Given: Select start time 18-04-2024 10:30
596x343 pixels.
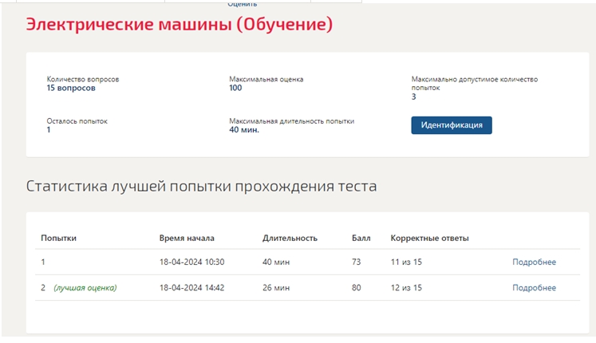Looking at the screenshot, I should pyautogui.click(x=192, y=262).
